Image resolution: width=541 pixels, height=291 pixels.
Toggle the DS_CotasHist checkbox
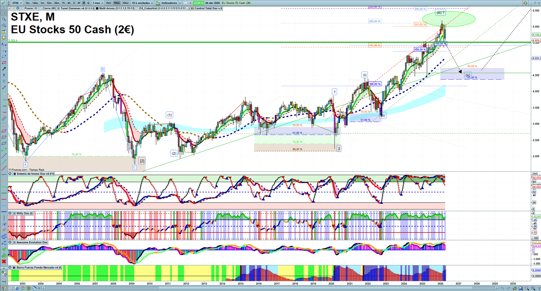pos(137,8)
